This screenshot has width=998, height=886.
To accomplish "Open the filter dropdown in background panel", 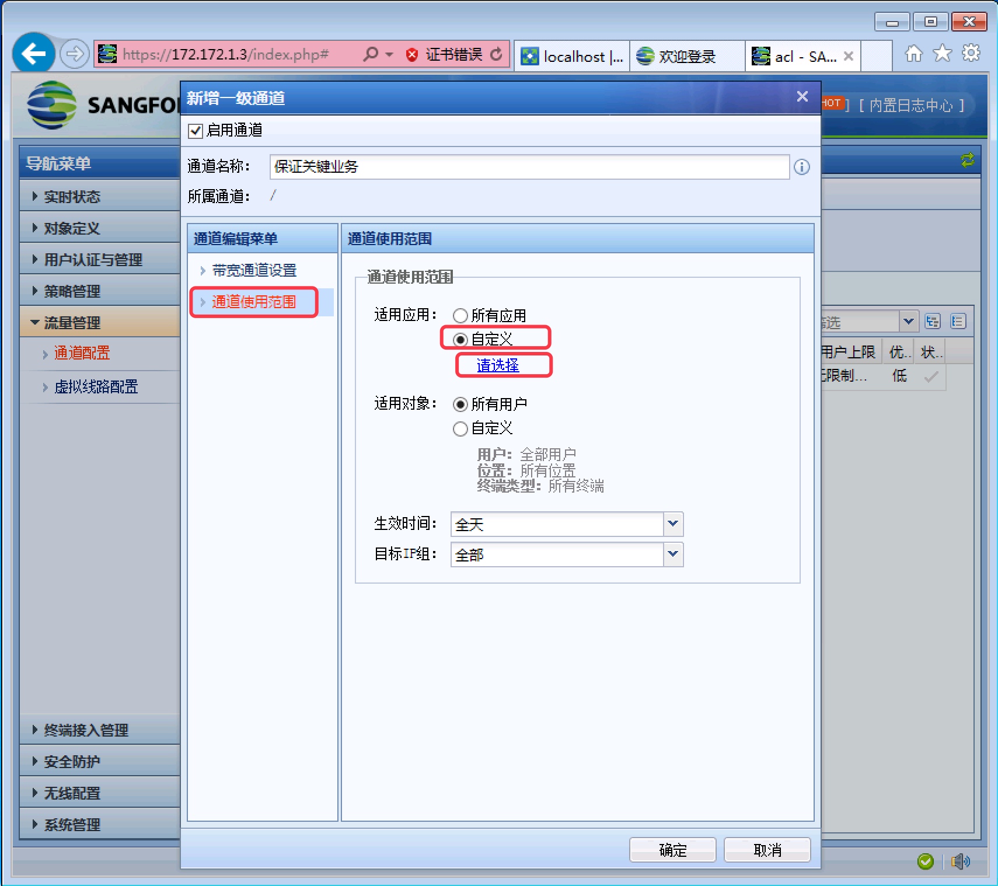I will coord(908,321).
